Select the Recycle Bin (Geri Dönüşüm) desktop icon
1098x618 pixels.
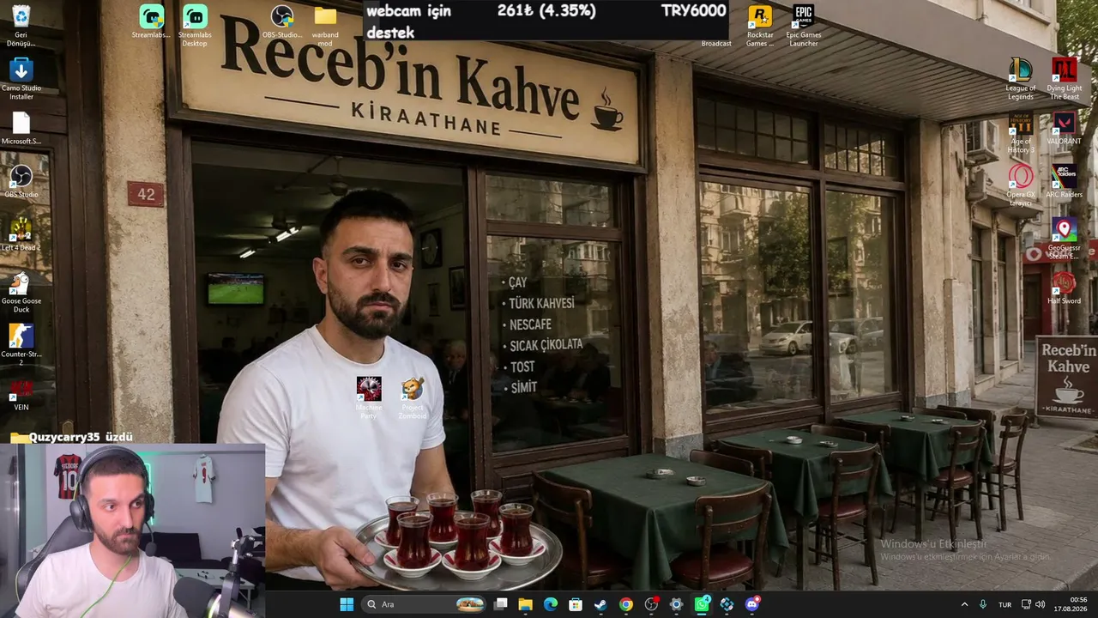click(x=21, y=26)
